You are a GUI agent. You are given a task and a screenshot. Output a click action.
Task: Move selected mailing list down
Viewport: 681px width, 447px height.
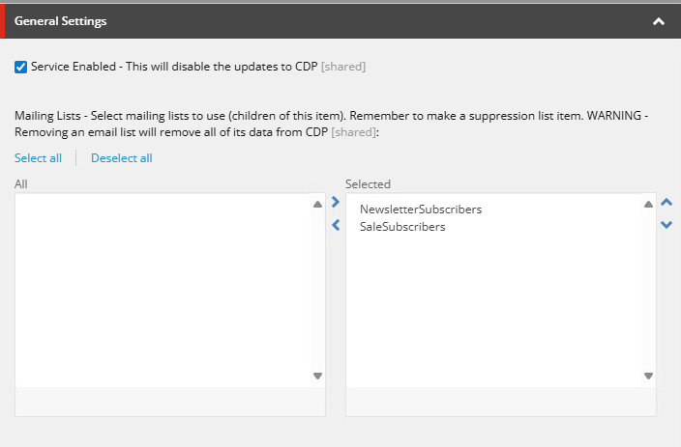pos(666,225)
